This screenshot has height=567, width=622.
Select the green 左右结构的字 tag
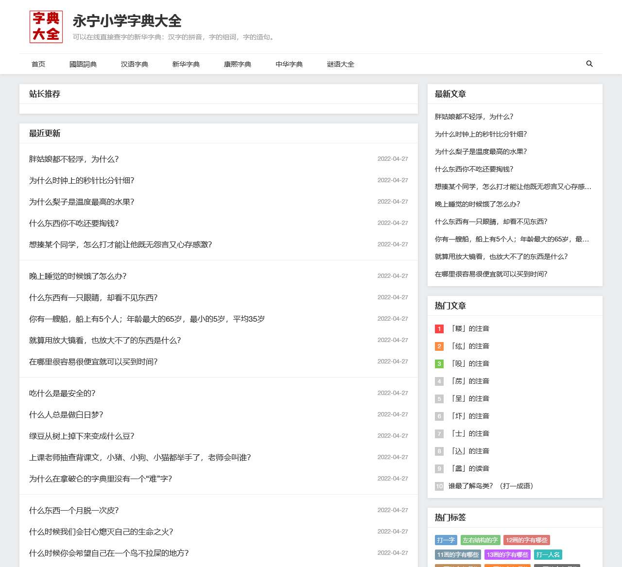(480, 540)
